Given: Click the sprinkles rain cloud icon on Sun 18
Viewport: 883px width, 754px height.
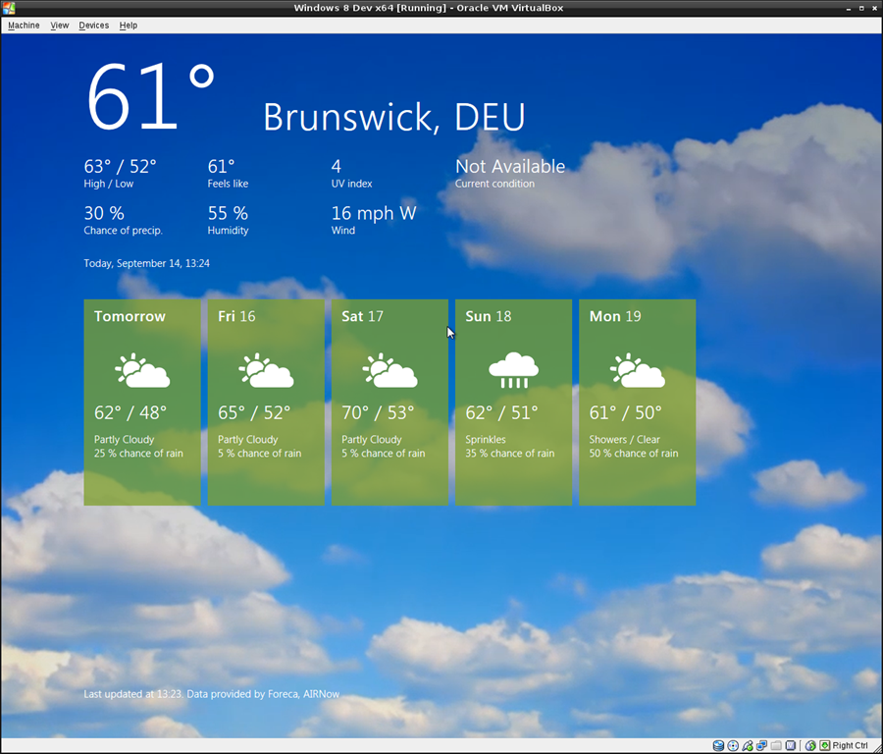Looking at the screenshot, I should pos(514,370).
